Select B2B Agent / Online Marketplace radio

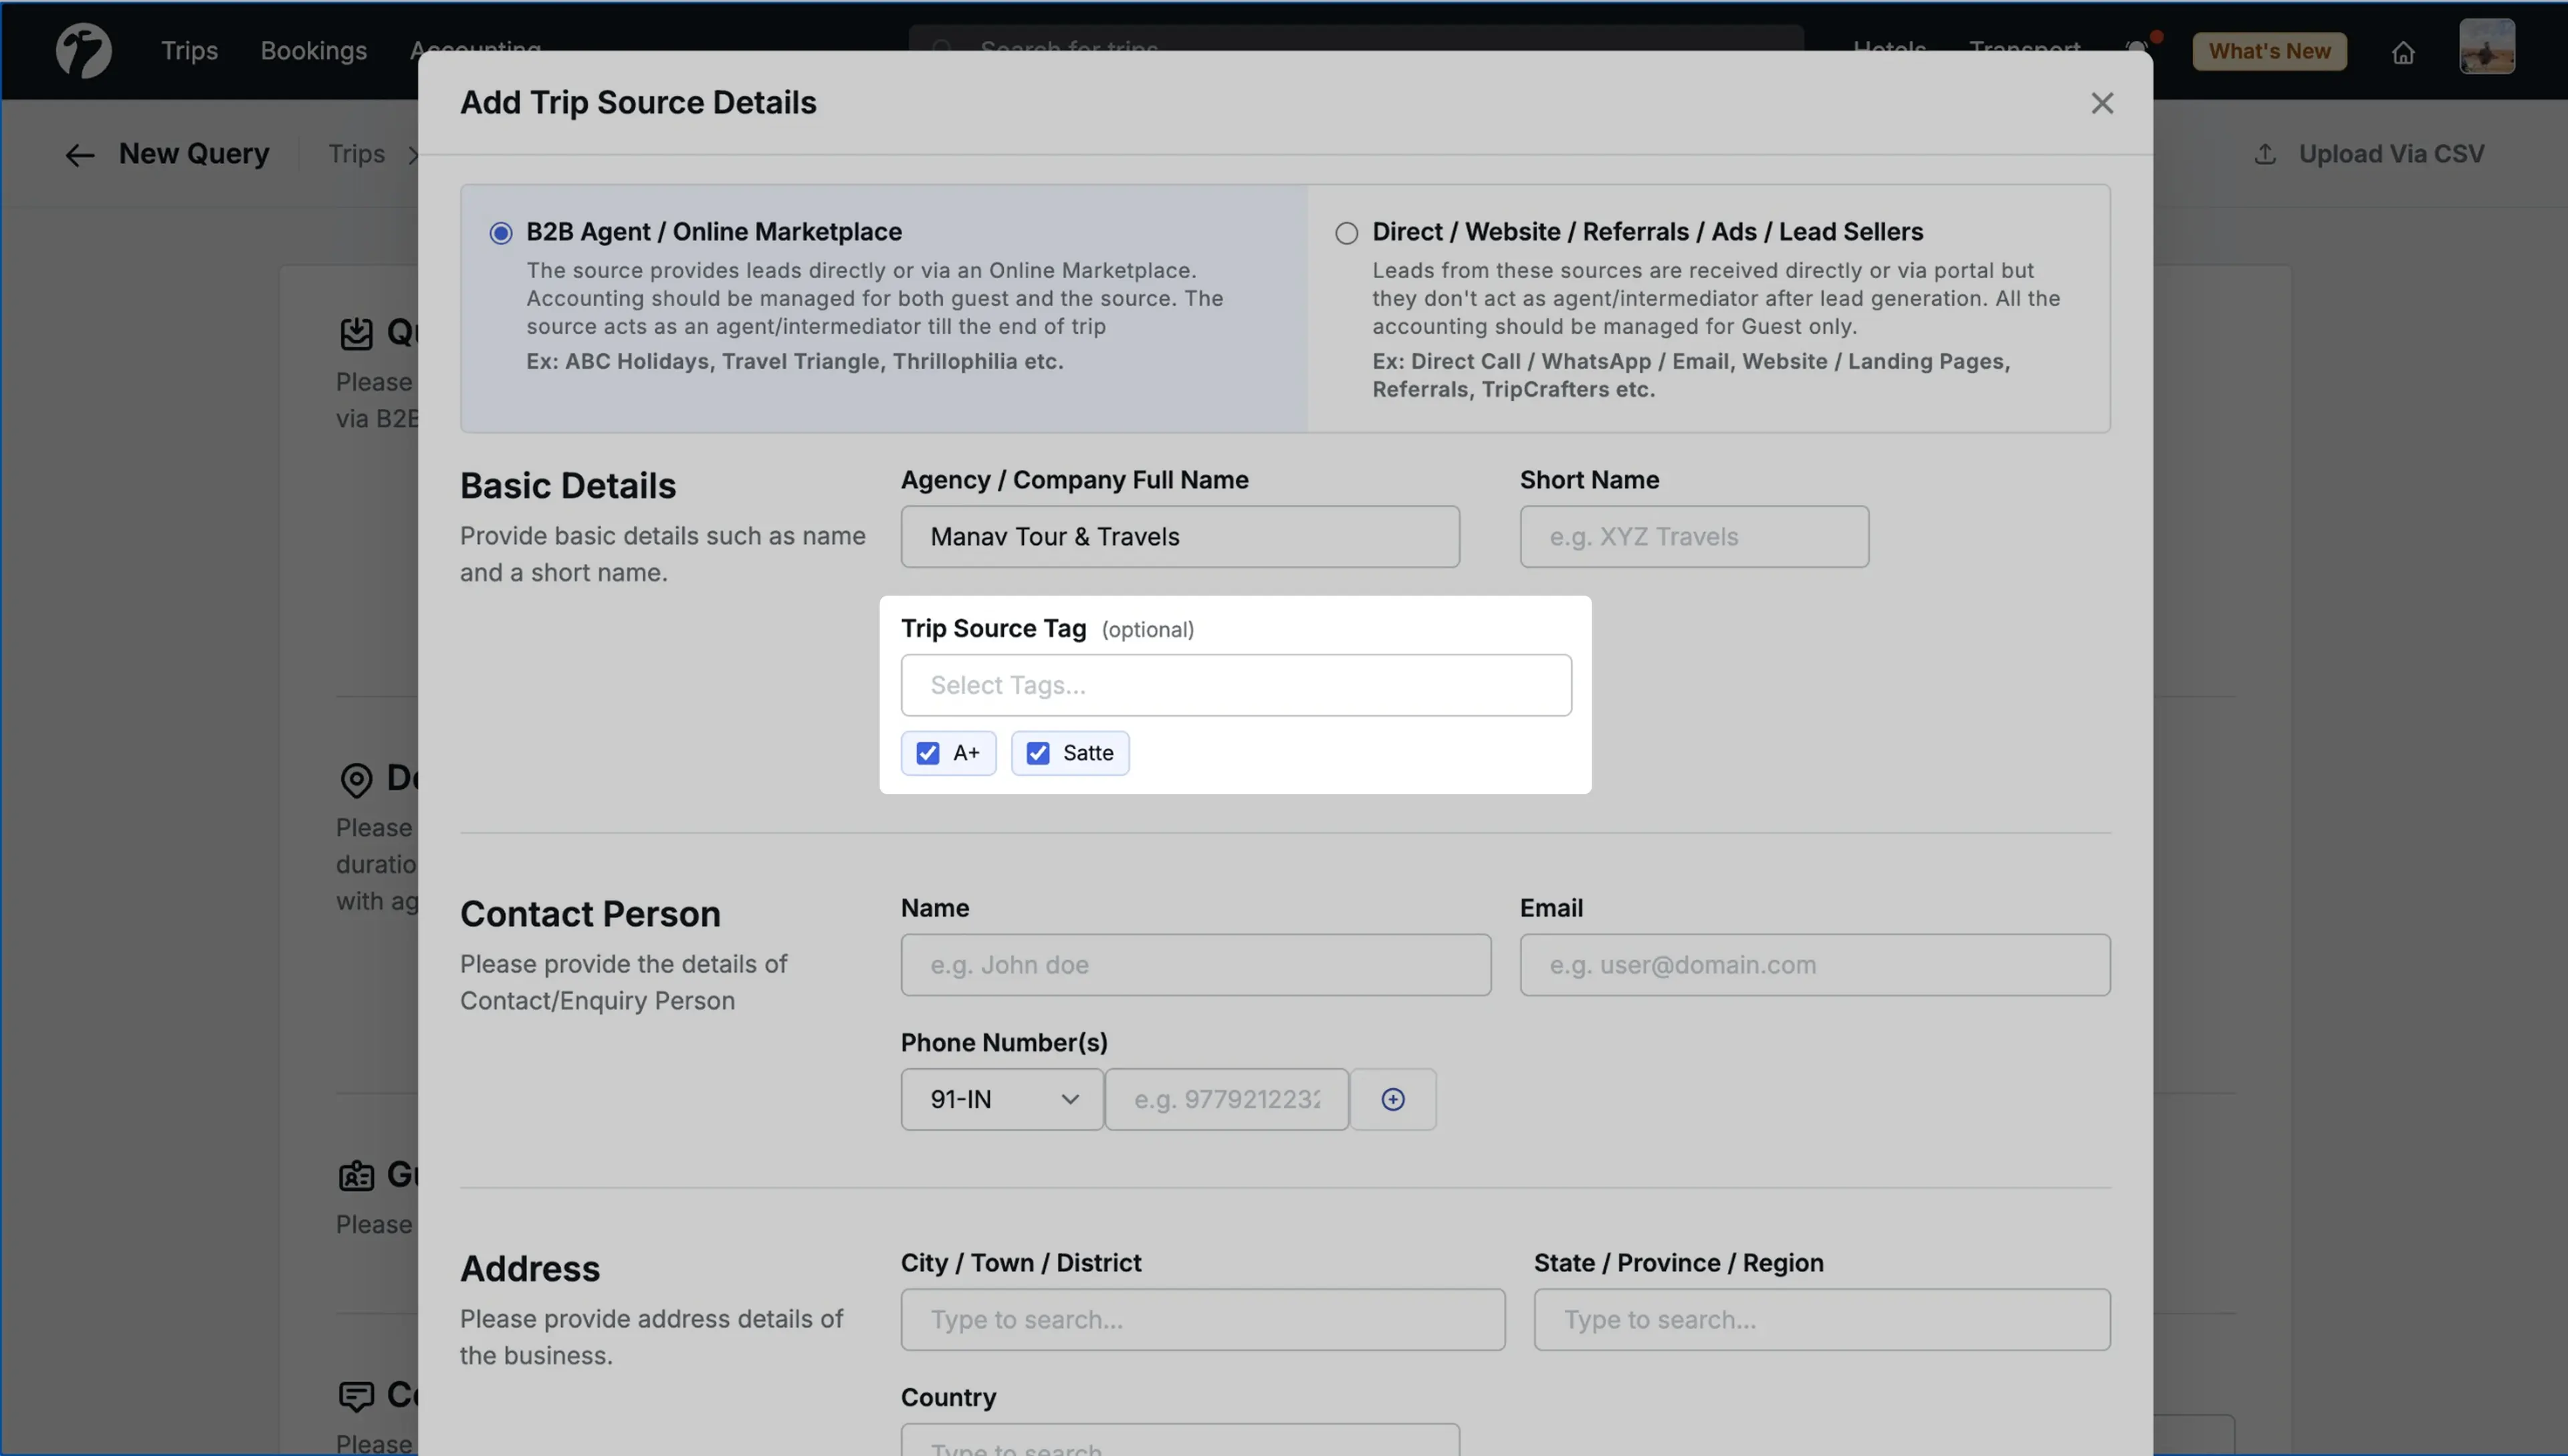click(501, 233)
